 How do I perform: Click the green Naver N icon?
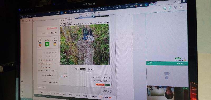[47, 44]
